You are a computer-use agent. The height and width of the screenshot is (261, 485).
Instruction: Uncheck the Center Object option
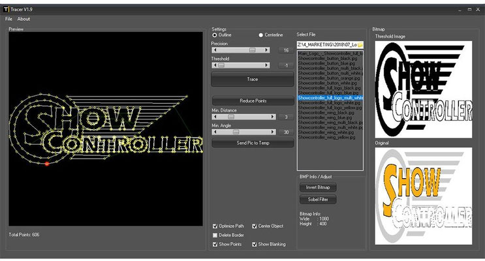pyautogui.click(x=255, y=226)
